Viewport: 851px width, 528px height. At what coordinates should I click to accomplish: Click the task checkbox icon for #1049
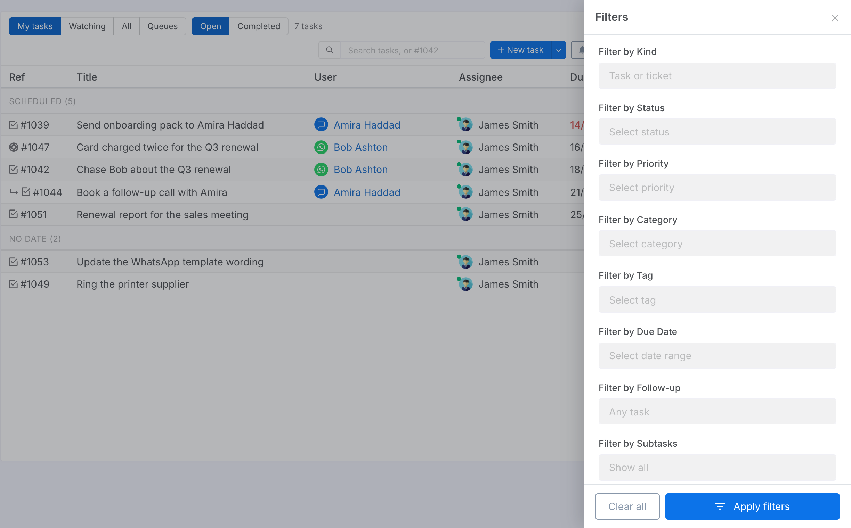pos(13,284)
